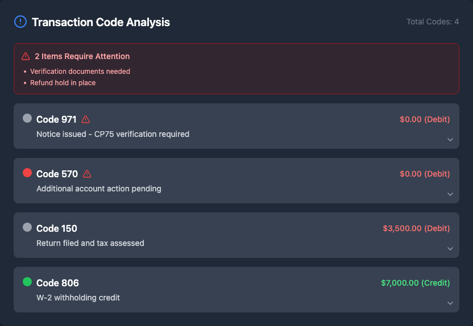Image resolution: width=473 pixels, height=326 pixels.
Task: Click the green status dot for Code 806
Action: tap(27, 282)
